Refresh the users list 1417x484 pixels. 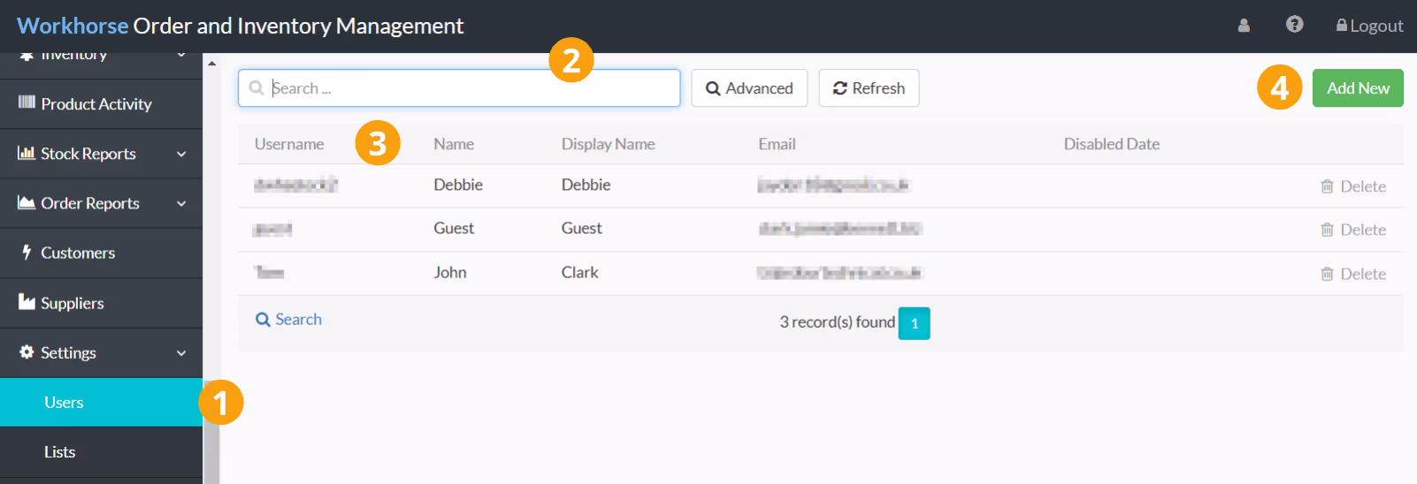coord(869,88)
